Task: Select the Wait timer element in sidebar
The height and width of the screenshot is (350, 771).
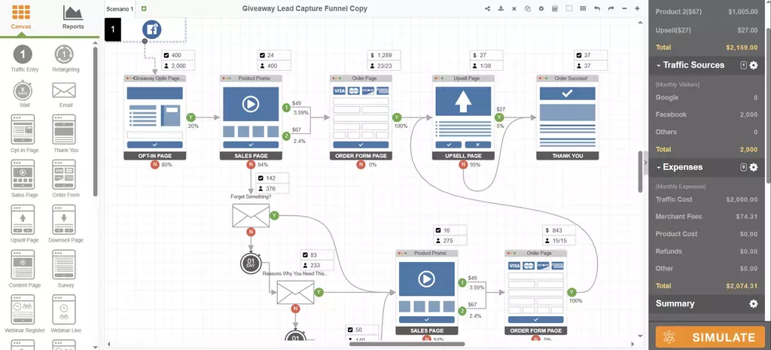Action: (25, 94)
